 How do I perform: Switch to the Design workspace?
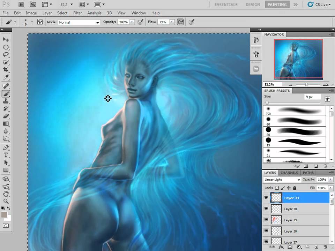coord(253,5)
